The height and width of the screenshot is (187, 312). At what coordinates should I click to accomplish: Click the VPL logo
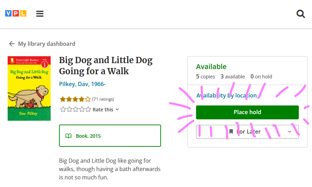tap(16, 14)
